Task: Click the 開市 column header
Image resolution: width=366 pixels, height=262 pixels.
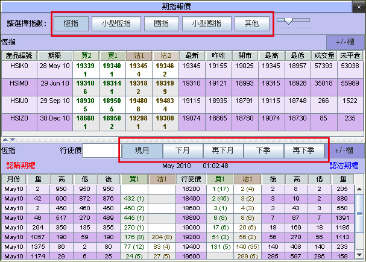Action: pos(245,55)
